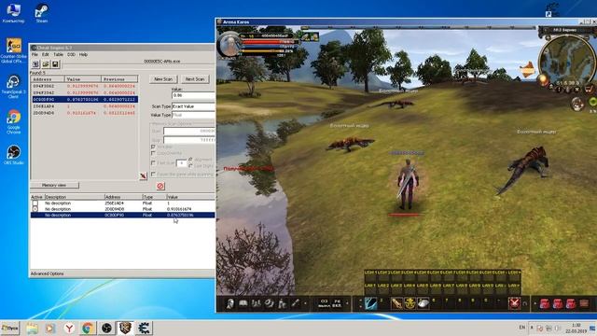The height and width of the screenshot is (336, 597).
Task: Open Google Chrome desktop shortcut
Action: coord(13,122)
